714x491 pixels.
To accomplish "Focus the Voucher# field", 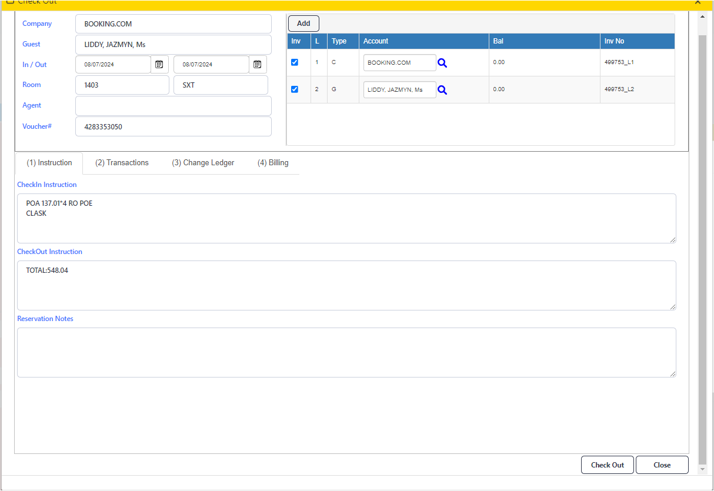I will click(174, 126).
